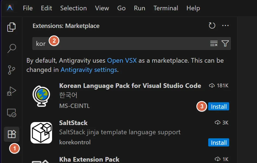Click the Antigravity app logo

tap(10, 8)
